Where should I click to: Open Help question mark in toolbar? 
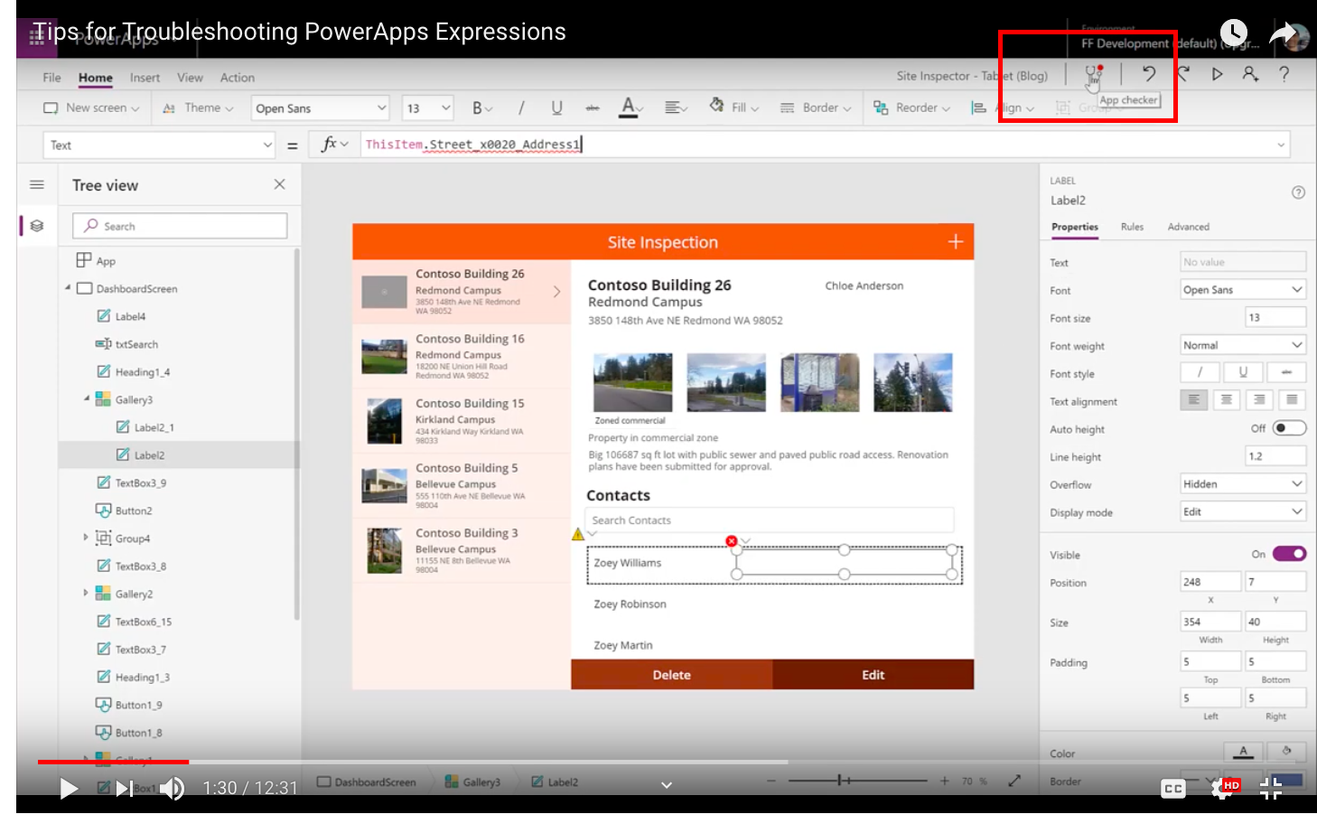[x=1284, y=74]
